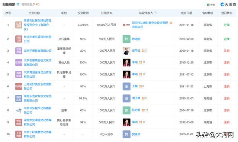Image resolution: width=238 pixels, height=142 pixels.
Task: Open company 上海利好美企业管理有限公司
Action: point(38,87)
